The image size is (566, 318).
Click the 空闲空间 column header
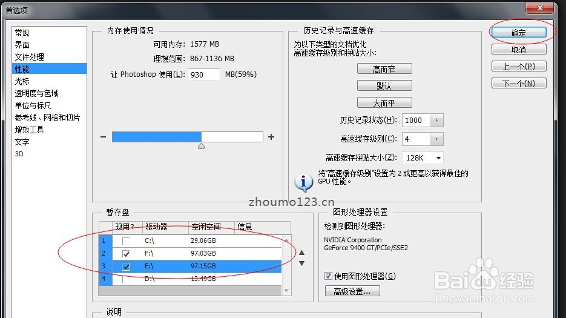point(211,227)
